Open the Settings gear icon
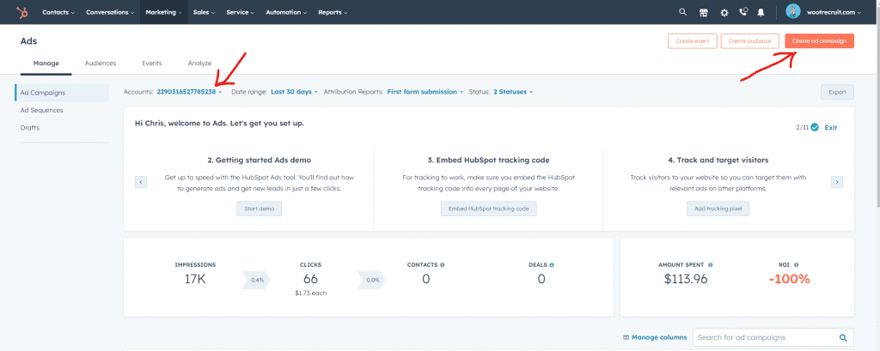Screen dimensions: 880x351 [724, 13]
